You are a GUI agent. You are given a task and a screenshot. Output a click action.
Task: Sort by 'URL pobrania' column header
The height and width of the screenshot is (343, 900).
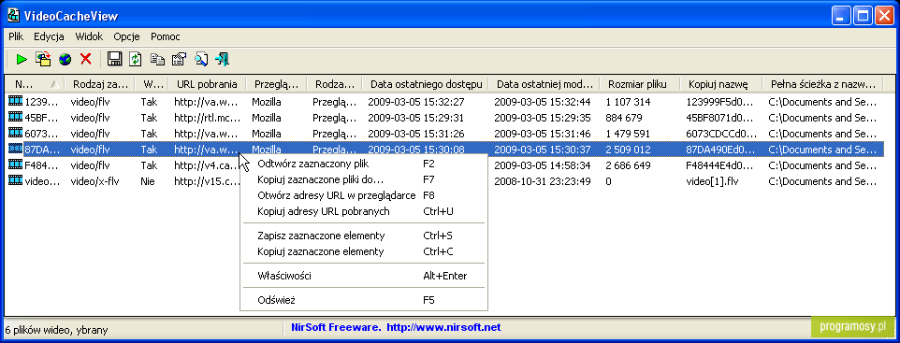[x=207, y=84]
